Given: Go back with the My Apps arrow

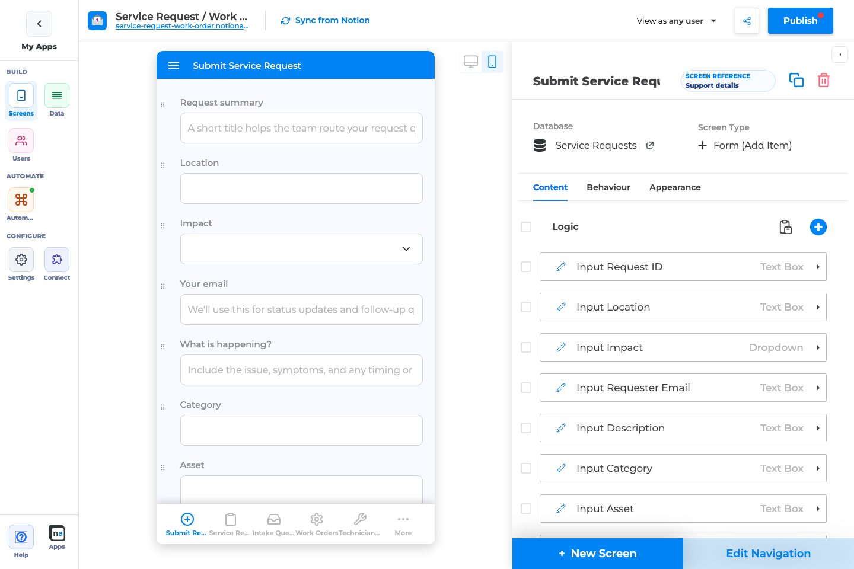Looking at the screenshot, I should [x=39, y=24].
